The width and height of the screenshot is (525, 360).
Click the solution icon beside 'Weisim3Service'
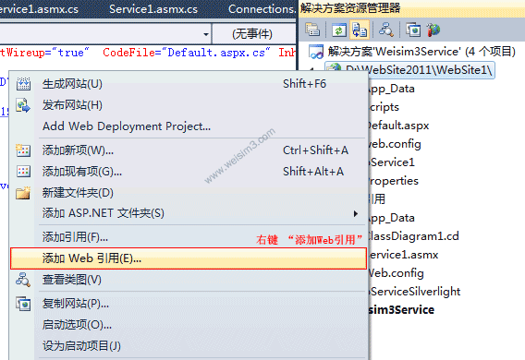(316, 52)
